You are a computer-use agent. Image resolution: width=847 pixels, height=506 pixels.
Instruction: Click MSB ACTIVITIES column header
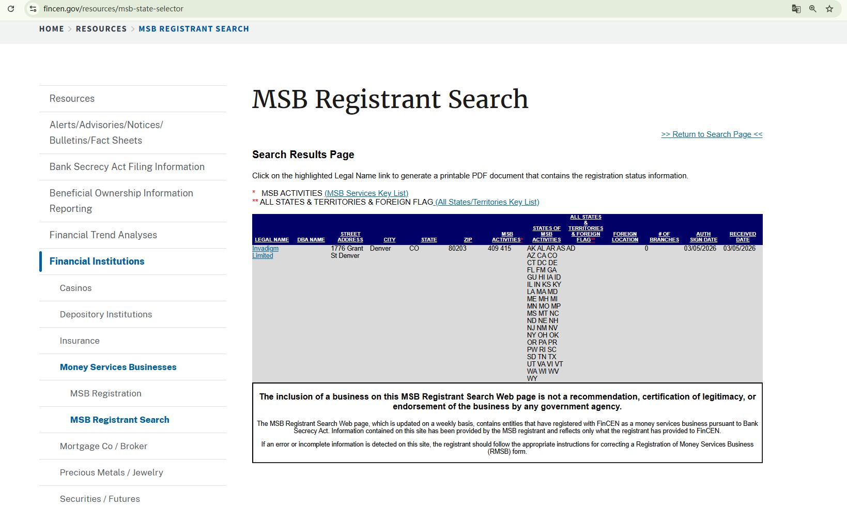[507, 237]
